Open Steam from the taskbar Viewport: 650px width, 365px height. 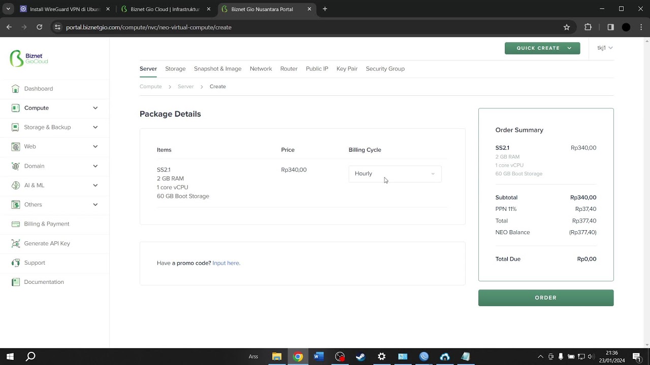pos(361,356)
